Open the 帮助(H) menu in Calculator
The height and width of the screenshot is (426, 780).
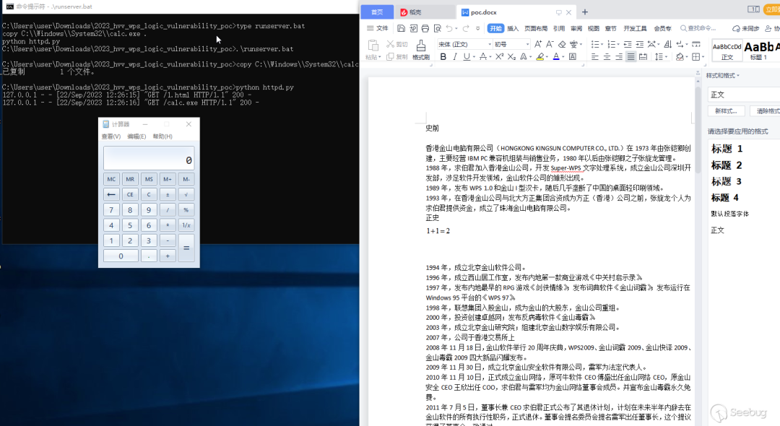point(162,136)
